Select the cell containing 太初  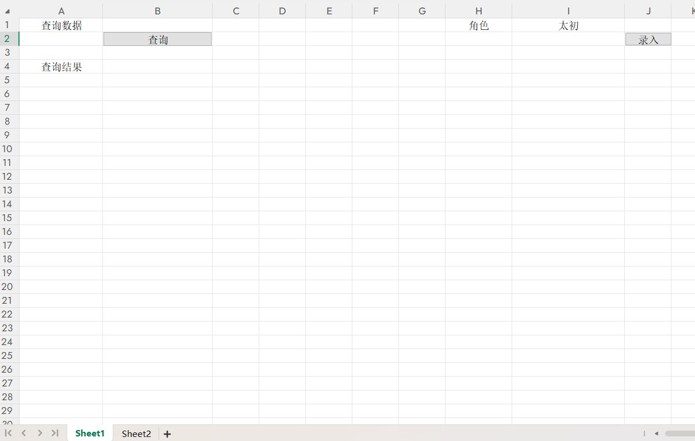click(x=568, y=25)
